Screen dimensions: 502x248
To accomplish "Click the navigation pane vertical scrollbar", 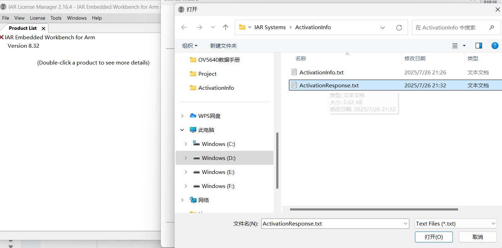I will pos(277,161).
